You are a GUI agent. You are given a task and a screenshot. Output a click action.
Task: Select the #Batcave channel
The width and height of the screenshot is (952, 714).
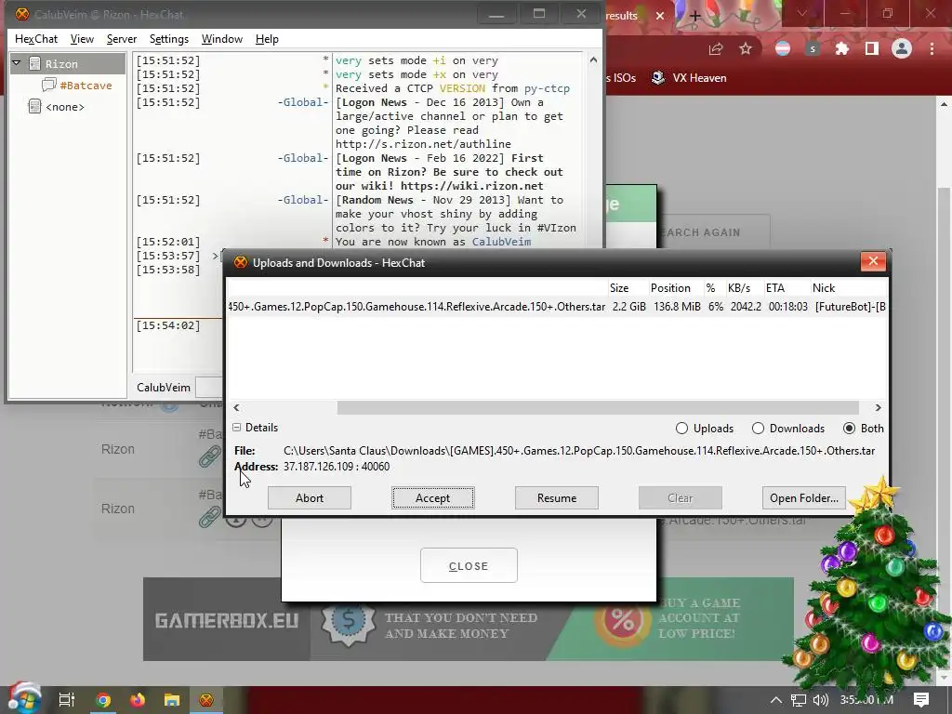pyautogui.click(x=86, y=85)
